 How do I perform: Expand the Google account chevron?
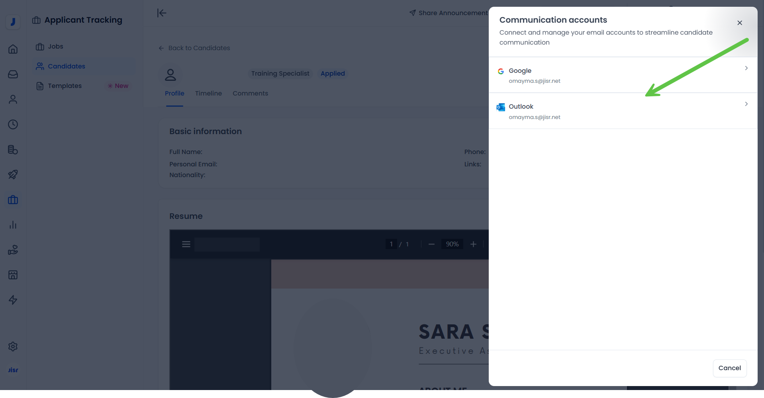[x=746, y=68]
